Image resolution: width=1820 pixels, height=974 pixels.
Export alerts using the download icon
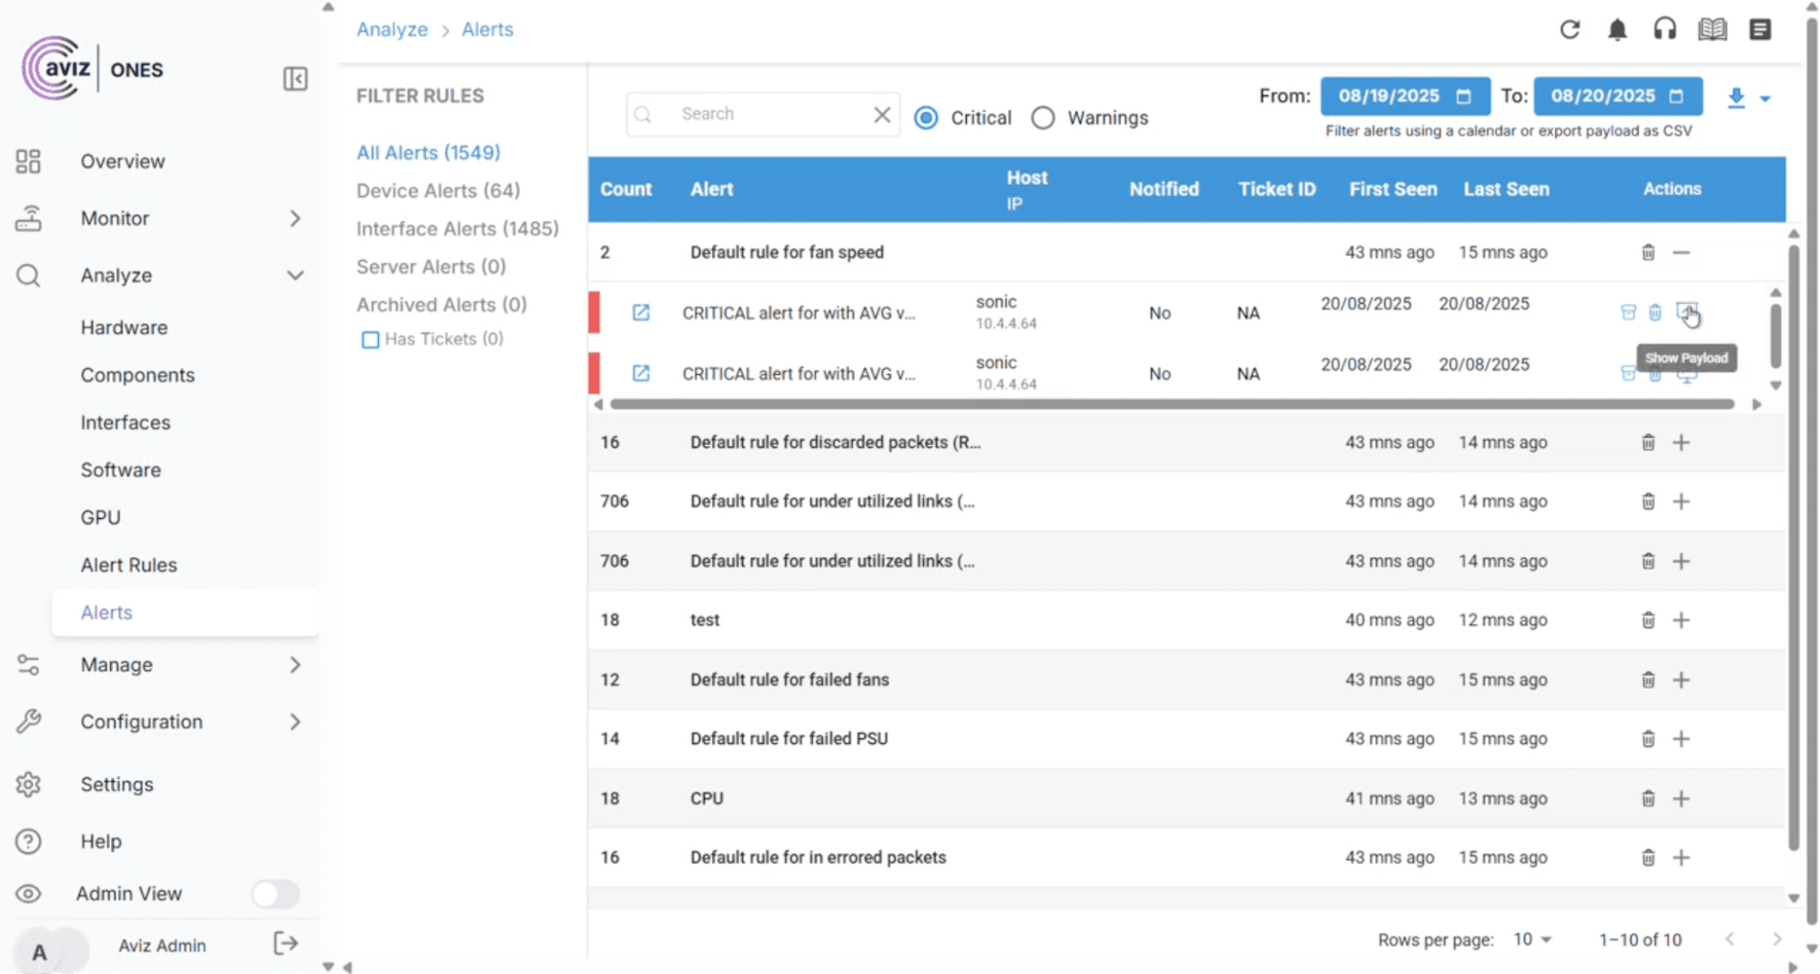[1737, 97]
